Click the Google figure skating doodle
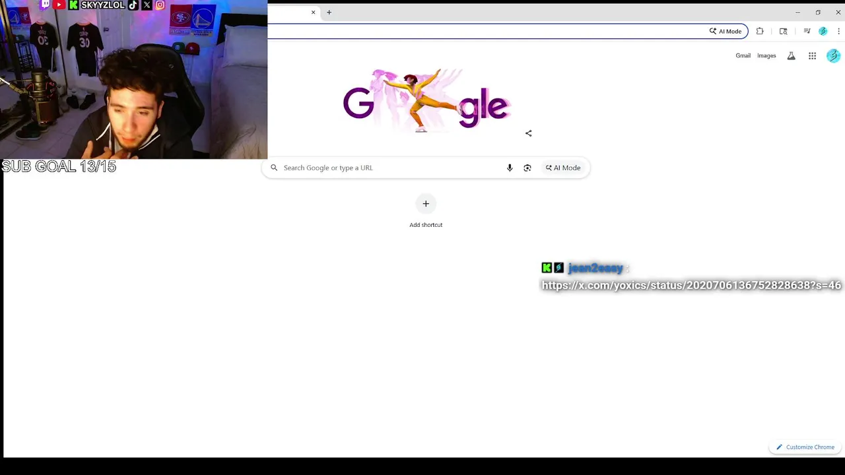845x475 pixels. 426,101
